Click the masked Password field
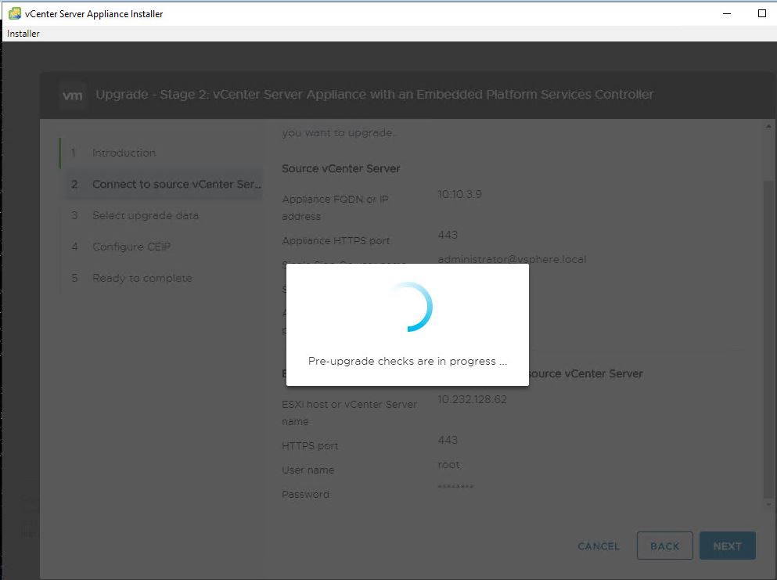This screenshot has height=580, width=777. point(455,488)
